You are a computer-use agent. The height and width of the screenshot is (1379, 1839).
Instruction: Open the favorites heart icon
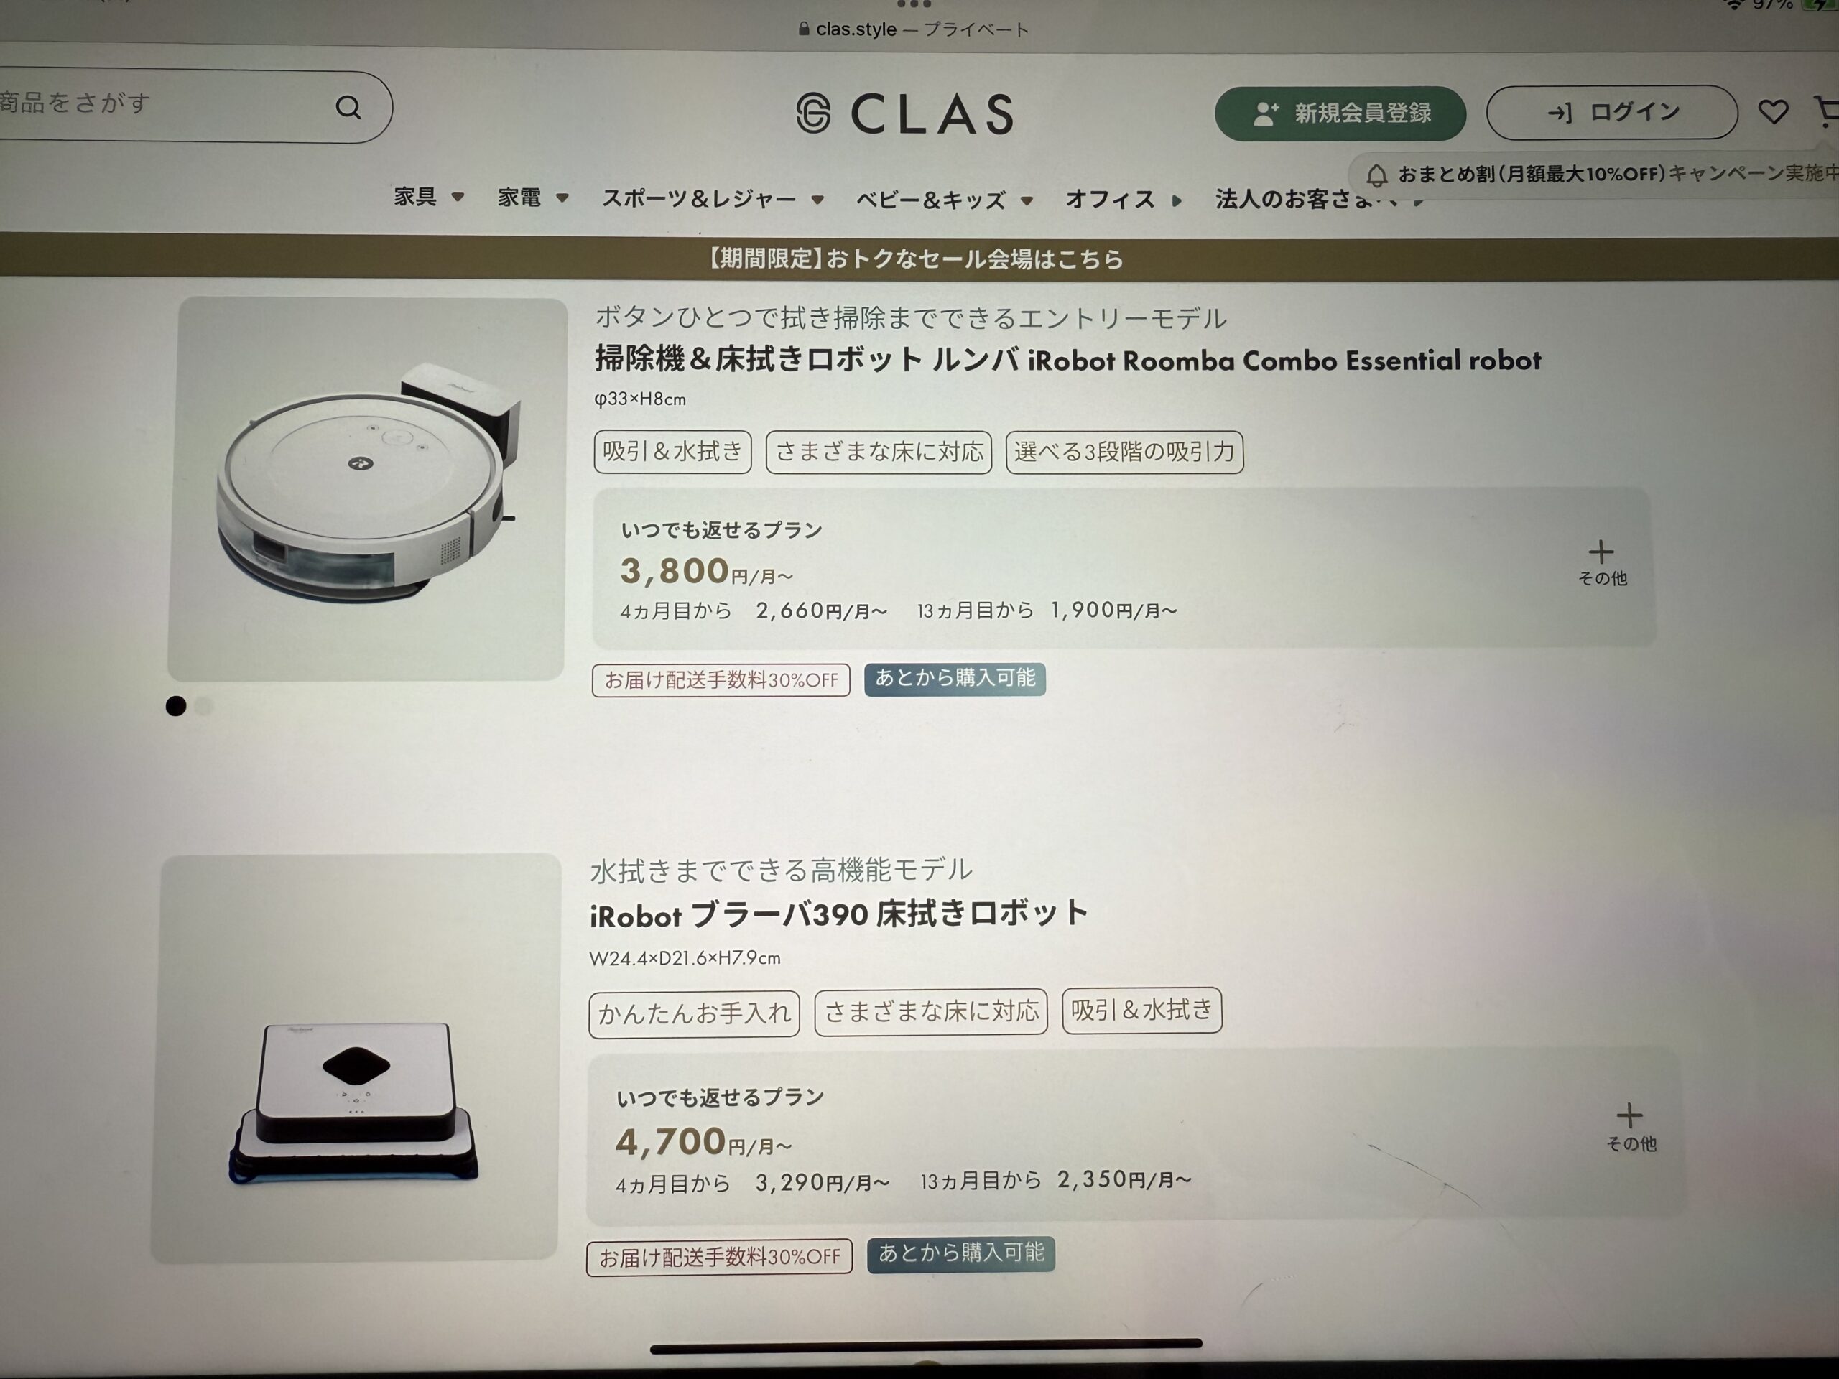tap(1772, 111)
